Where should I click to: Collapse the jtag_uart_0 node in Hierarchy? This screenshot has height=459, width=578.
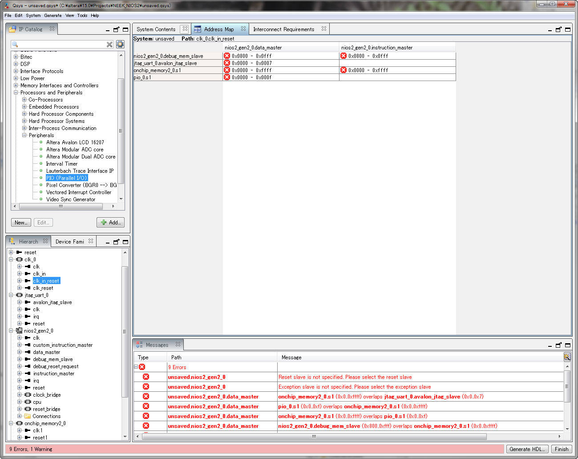pyautogui.click(x=11, y=295)
